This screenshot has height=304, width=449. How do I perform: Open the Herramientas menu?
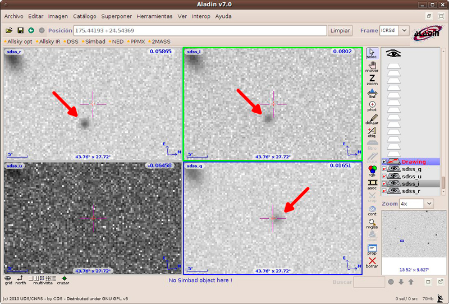pos(154,16)
